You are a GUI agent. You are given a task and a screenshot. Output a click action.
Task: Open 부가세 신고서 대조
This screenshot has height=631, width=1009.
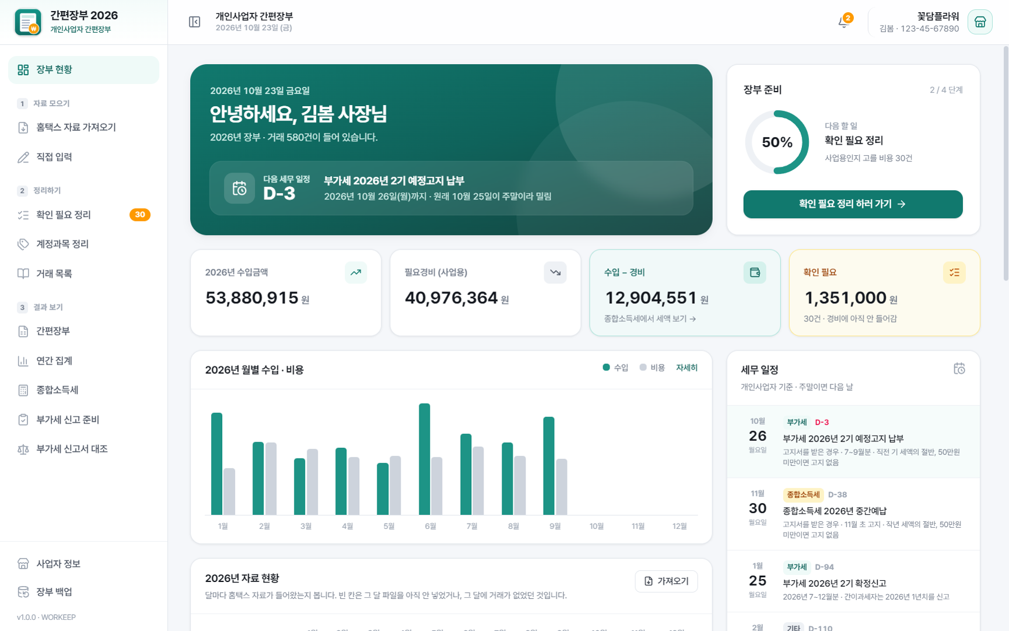[83, 449]
